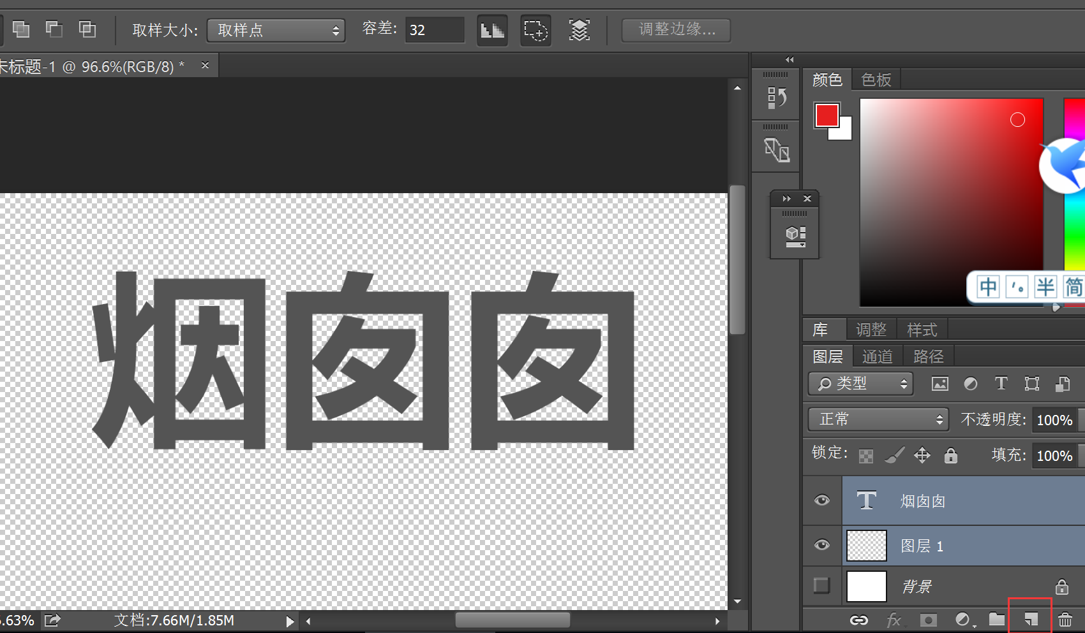Select the 未标题-1 document tab
Viewport: 1085px width, 633px height.
[93, 66]
